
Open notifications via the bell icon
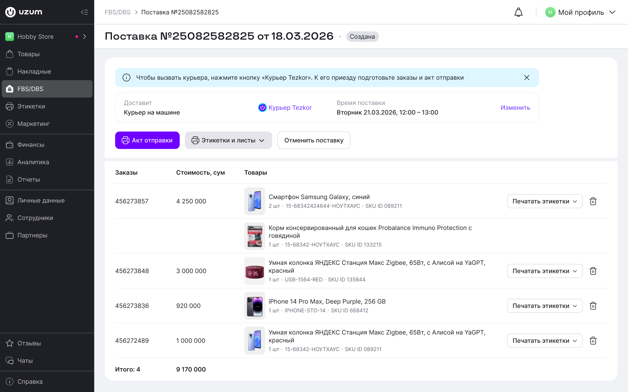point(518,12)
